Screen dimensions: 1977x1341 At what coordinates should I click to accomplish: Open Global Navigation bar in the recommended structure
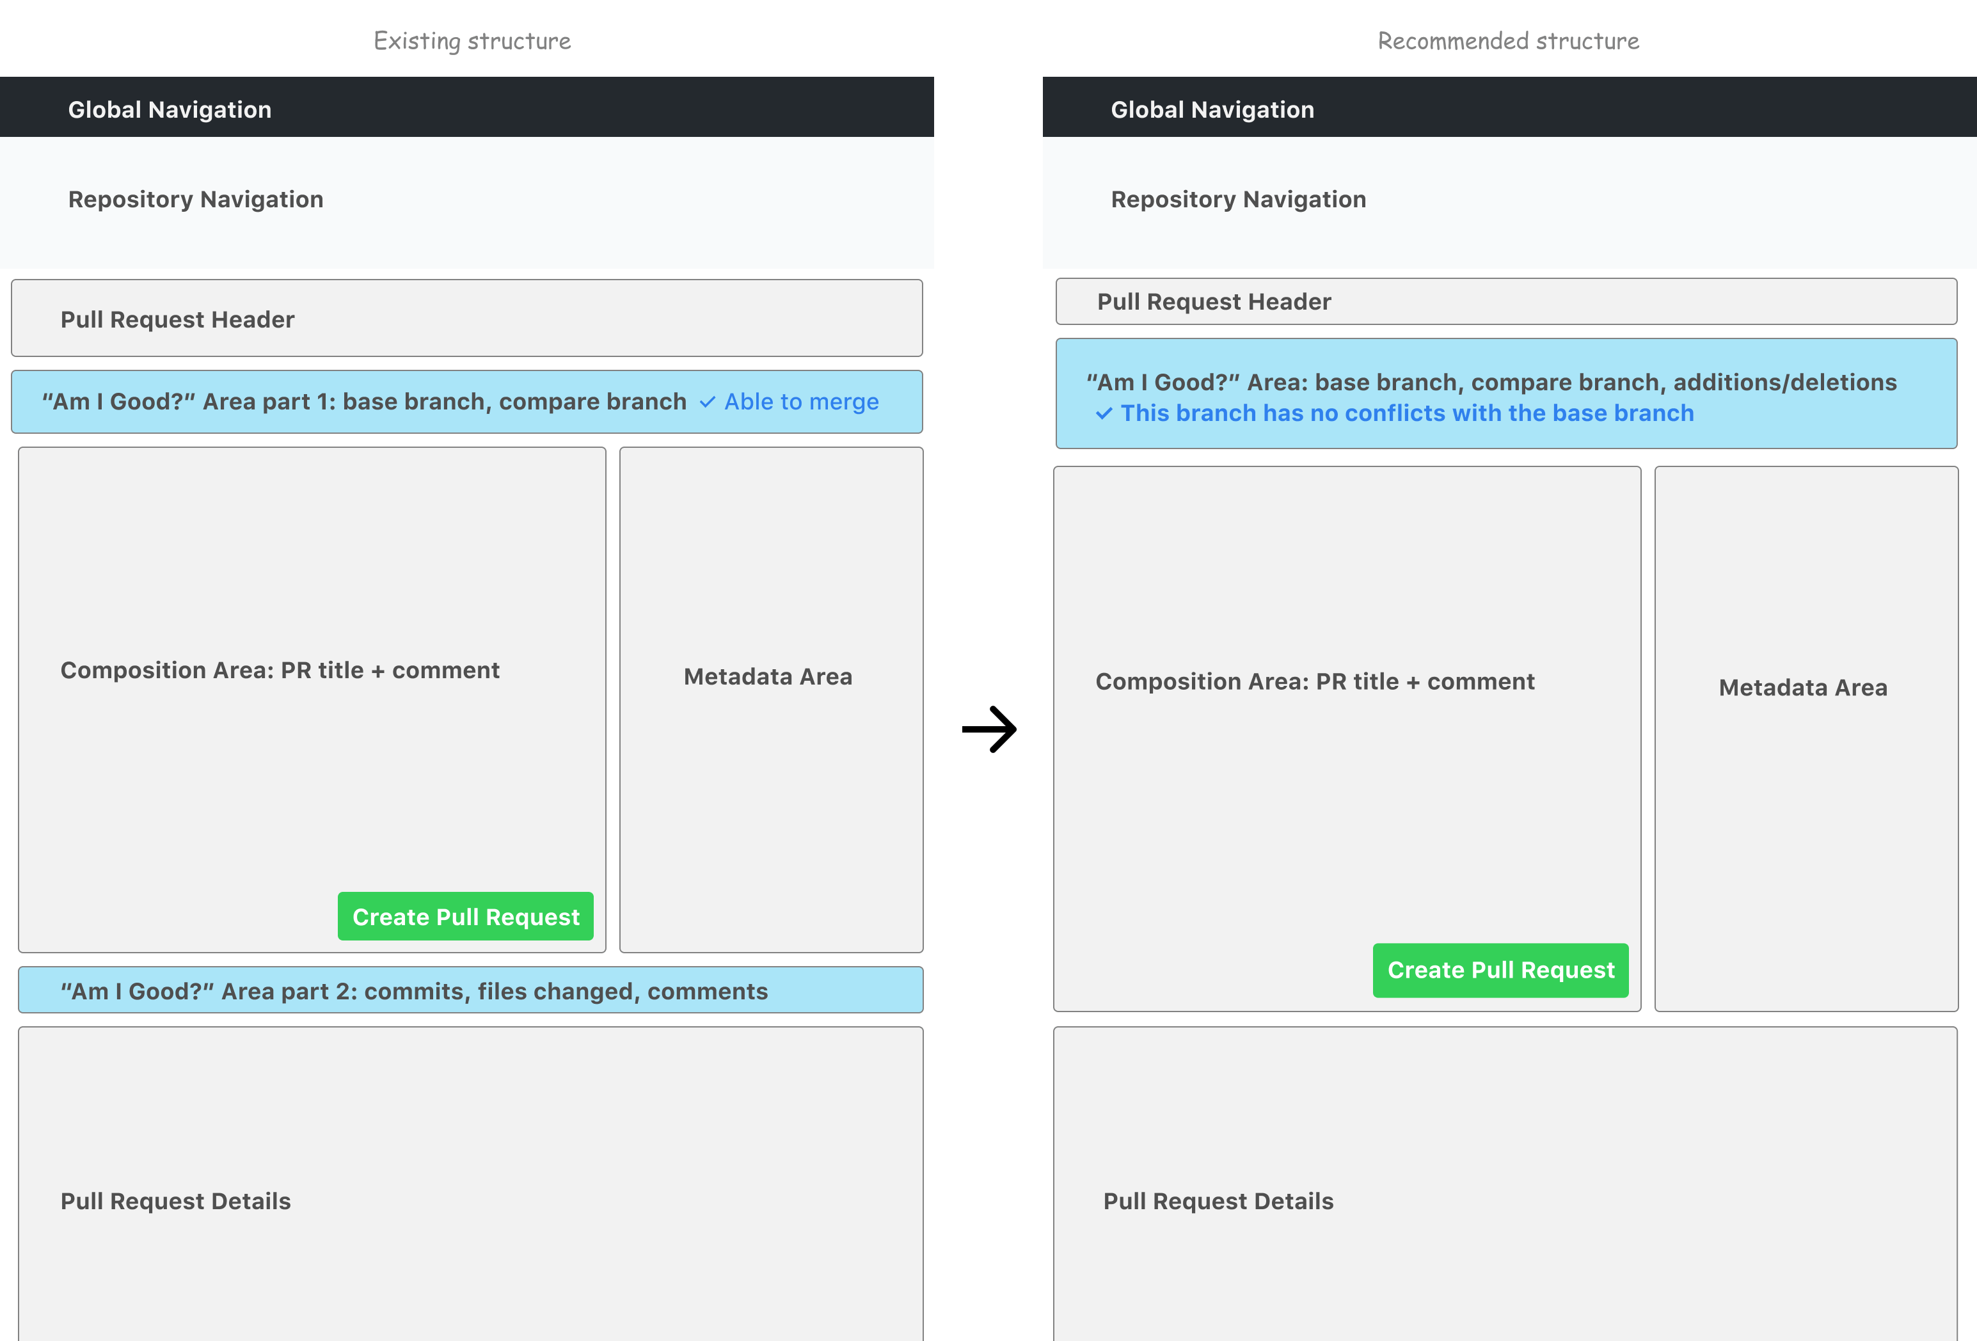[x=1510, y=107]
